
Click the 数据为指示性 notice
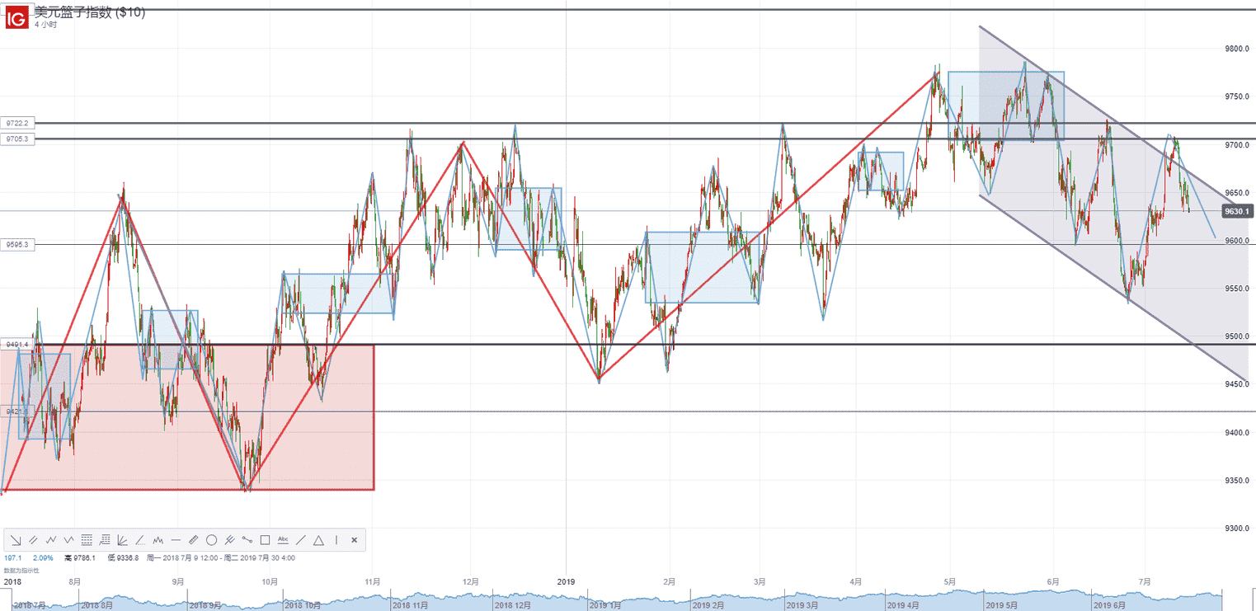click(21, 571)
